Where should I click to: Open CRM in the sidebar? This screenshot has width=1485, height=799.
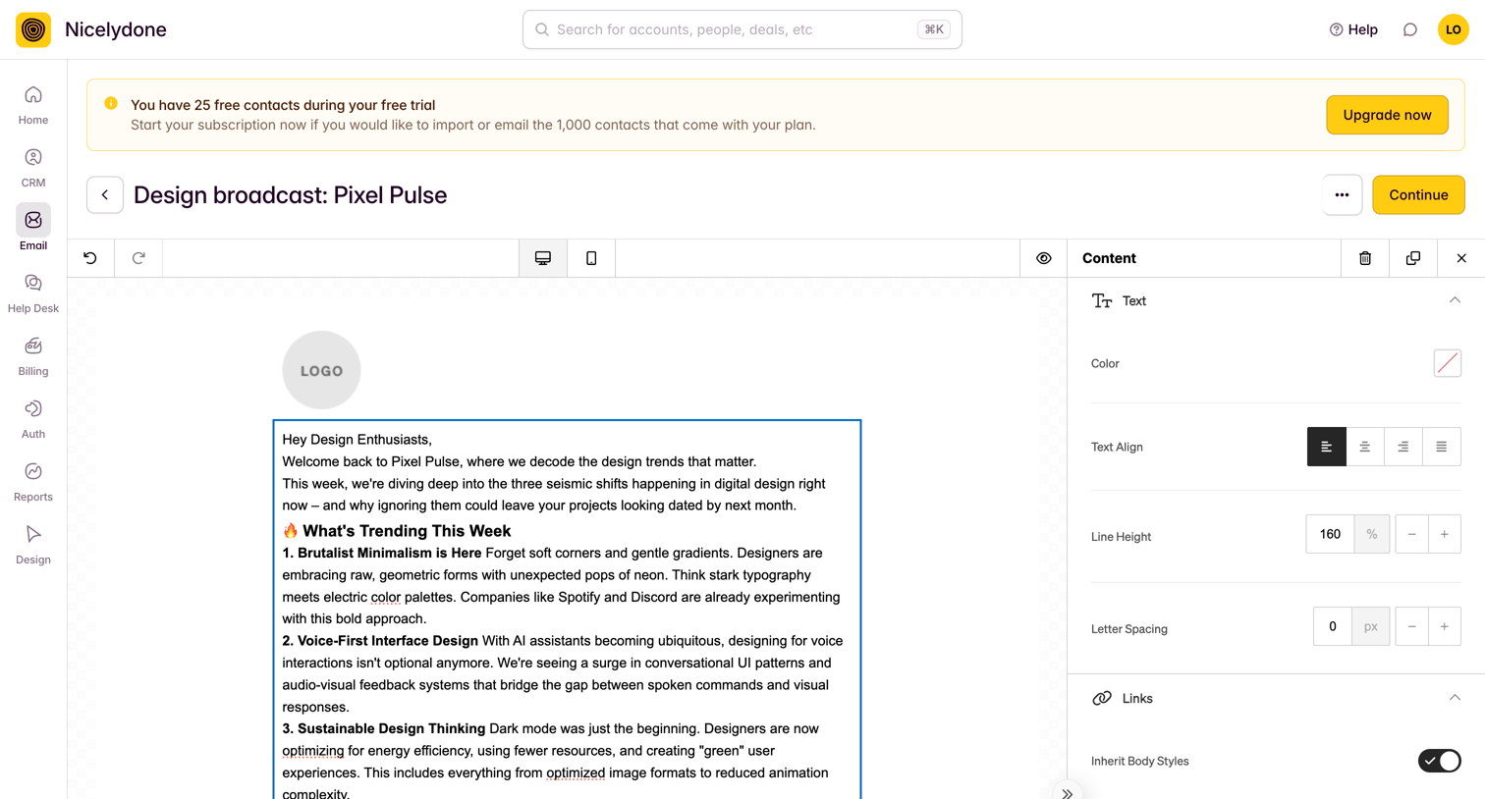click(33, 168)
